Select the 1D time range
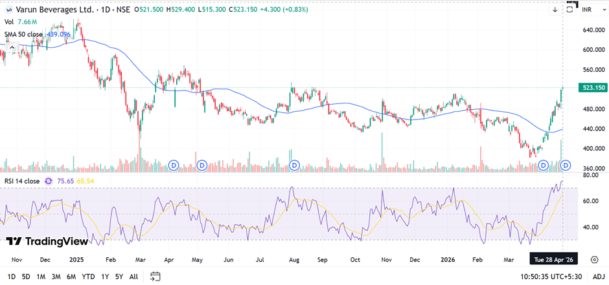Viewport: 609px width, 285px height. click(12, 277)
